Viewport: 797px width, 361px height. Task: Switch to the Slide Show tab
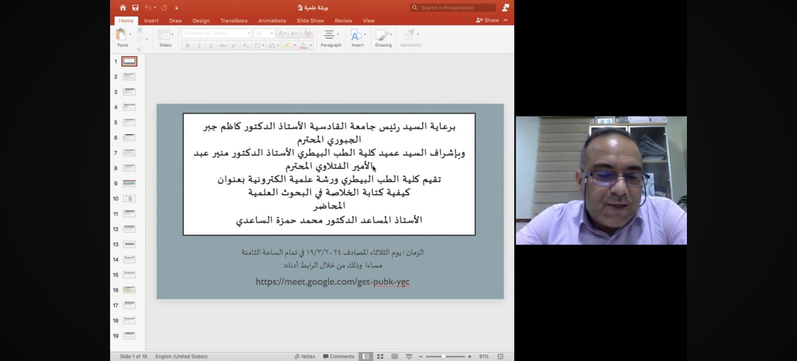click(x=310, y=20)
